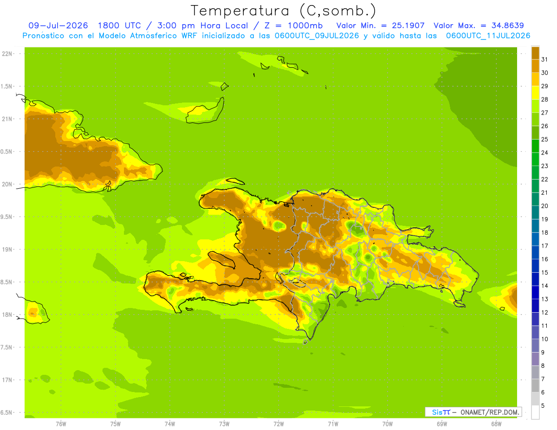Click the 70W longitude axis label
The width and height of the screenshot is (557, 430).
click(x=388, y=424)
